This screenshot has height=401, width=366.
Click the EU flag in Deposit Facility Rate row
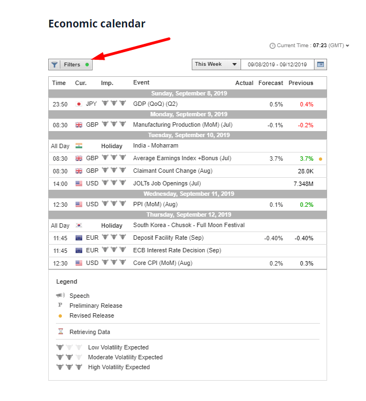point(78,238)
